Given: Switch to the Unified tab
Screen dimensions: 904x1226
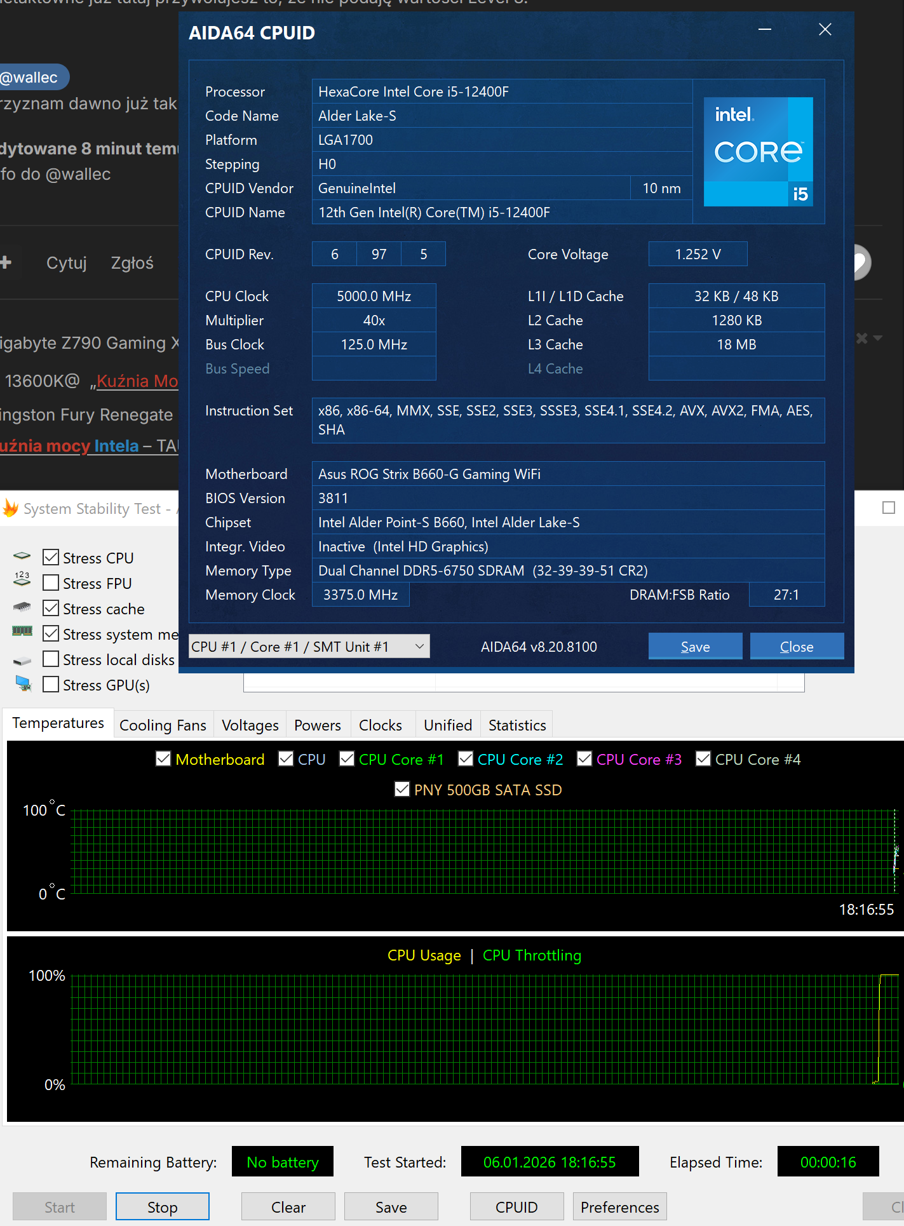Looking at the screenshot, I should coord(448,725).
